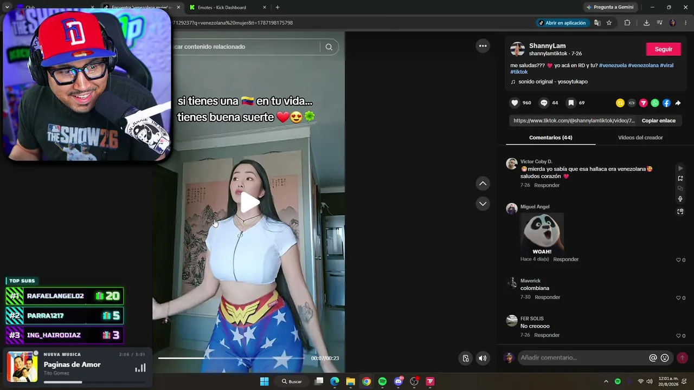694x390 pixels.
Task: Open the Chrome three-dot menu
Action: (686, 23)
